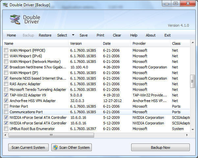Sort by the Version column header
The image size is (198, 158).
point(85,43)
